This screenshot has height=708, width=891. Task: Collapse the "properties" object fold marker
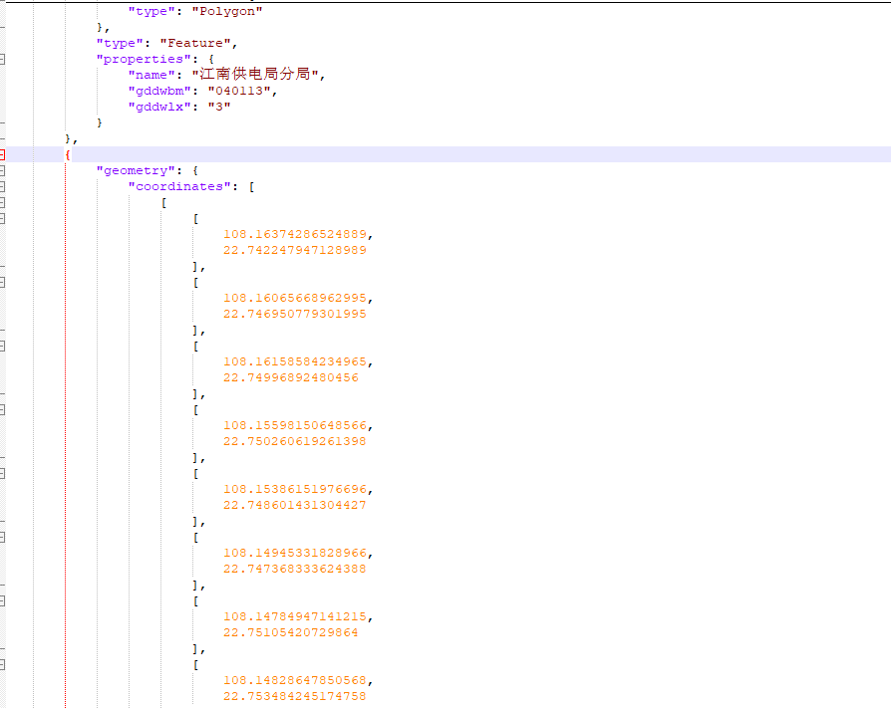tap(2, 59)
